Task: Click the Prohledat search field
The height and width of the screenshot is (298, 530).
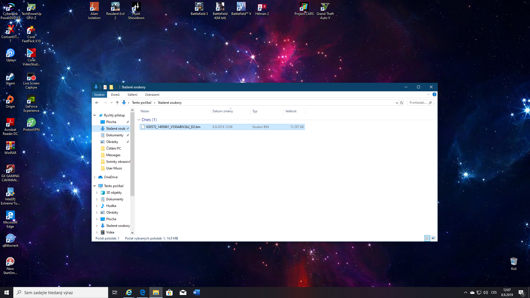Action: point(418,103)
